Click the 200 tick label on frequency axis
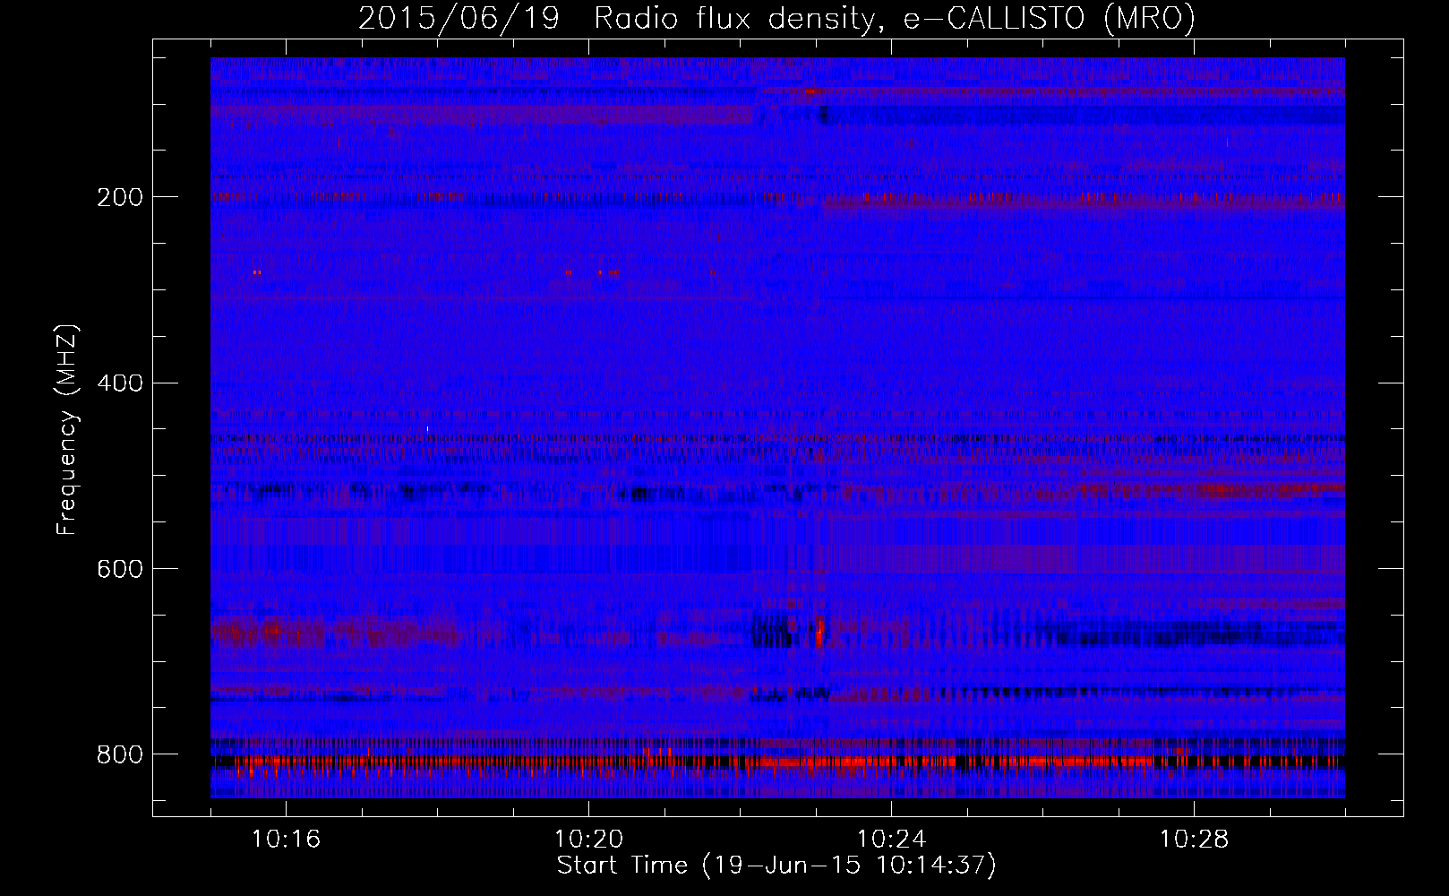 tap(120, 197)
